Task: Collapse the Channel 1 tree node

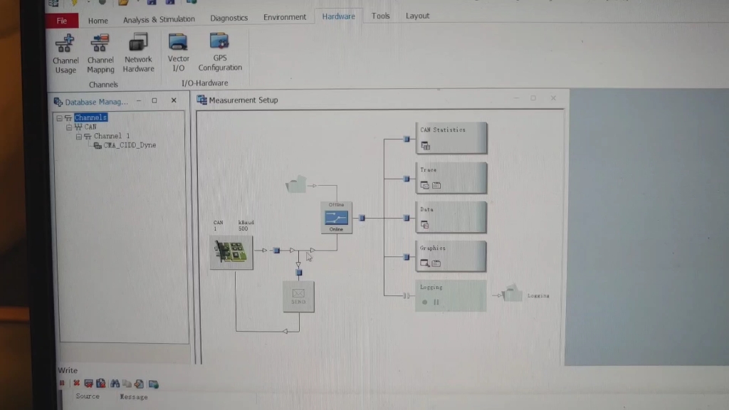Action: [x=78, y=136]
